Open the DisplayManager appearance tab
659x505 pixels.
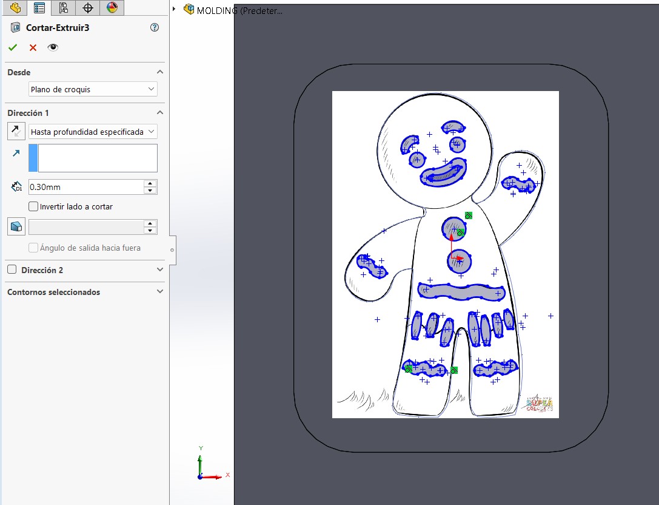[x=112, y=7]
